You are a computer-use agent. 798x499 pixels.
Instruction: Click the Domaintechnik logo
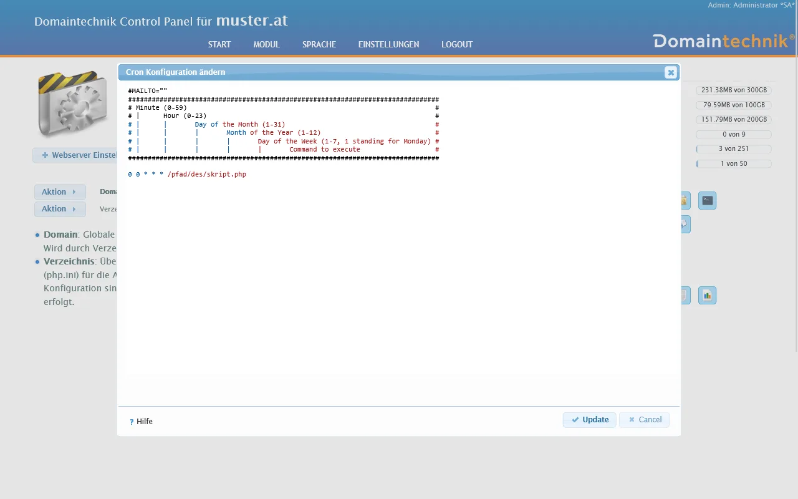click(x=723, y=41)
